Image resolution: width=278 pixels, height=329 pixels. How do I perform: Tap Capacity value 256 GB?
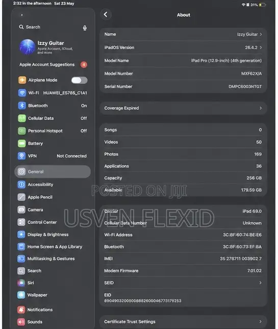coord(254,178)
